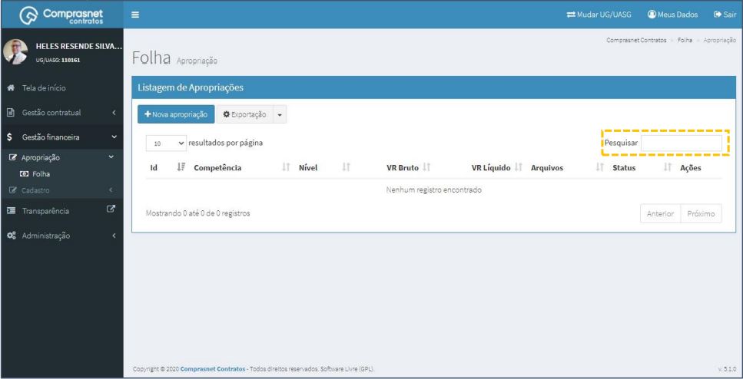Click the Administração gears icon
Image resolution: width=743 pixels, height=379 pixels.
tap(12, 236)
